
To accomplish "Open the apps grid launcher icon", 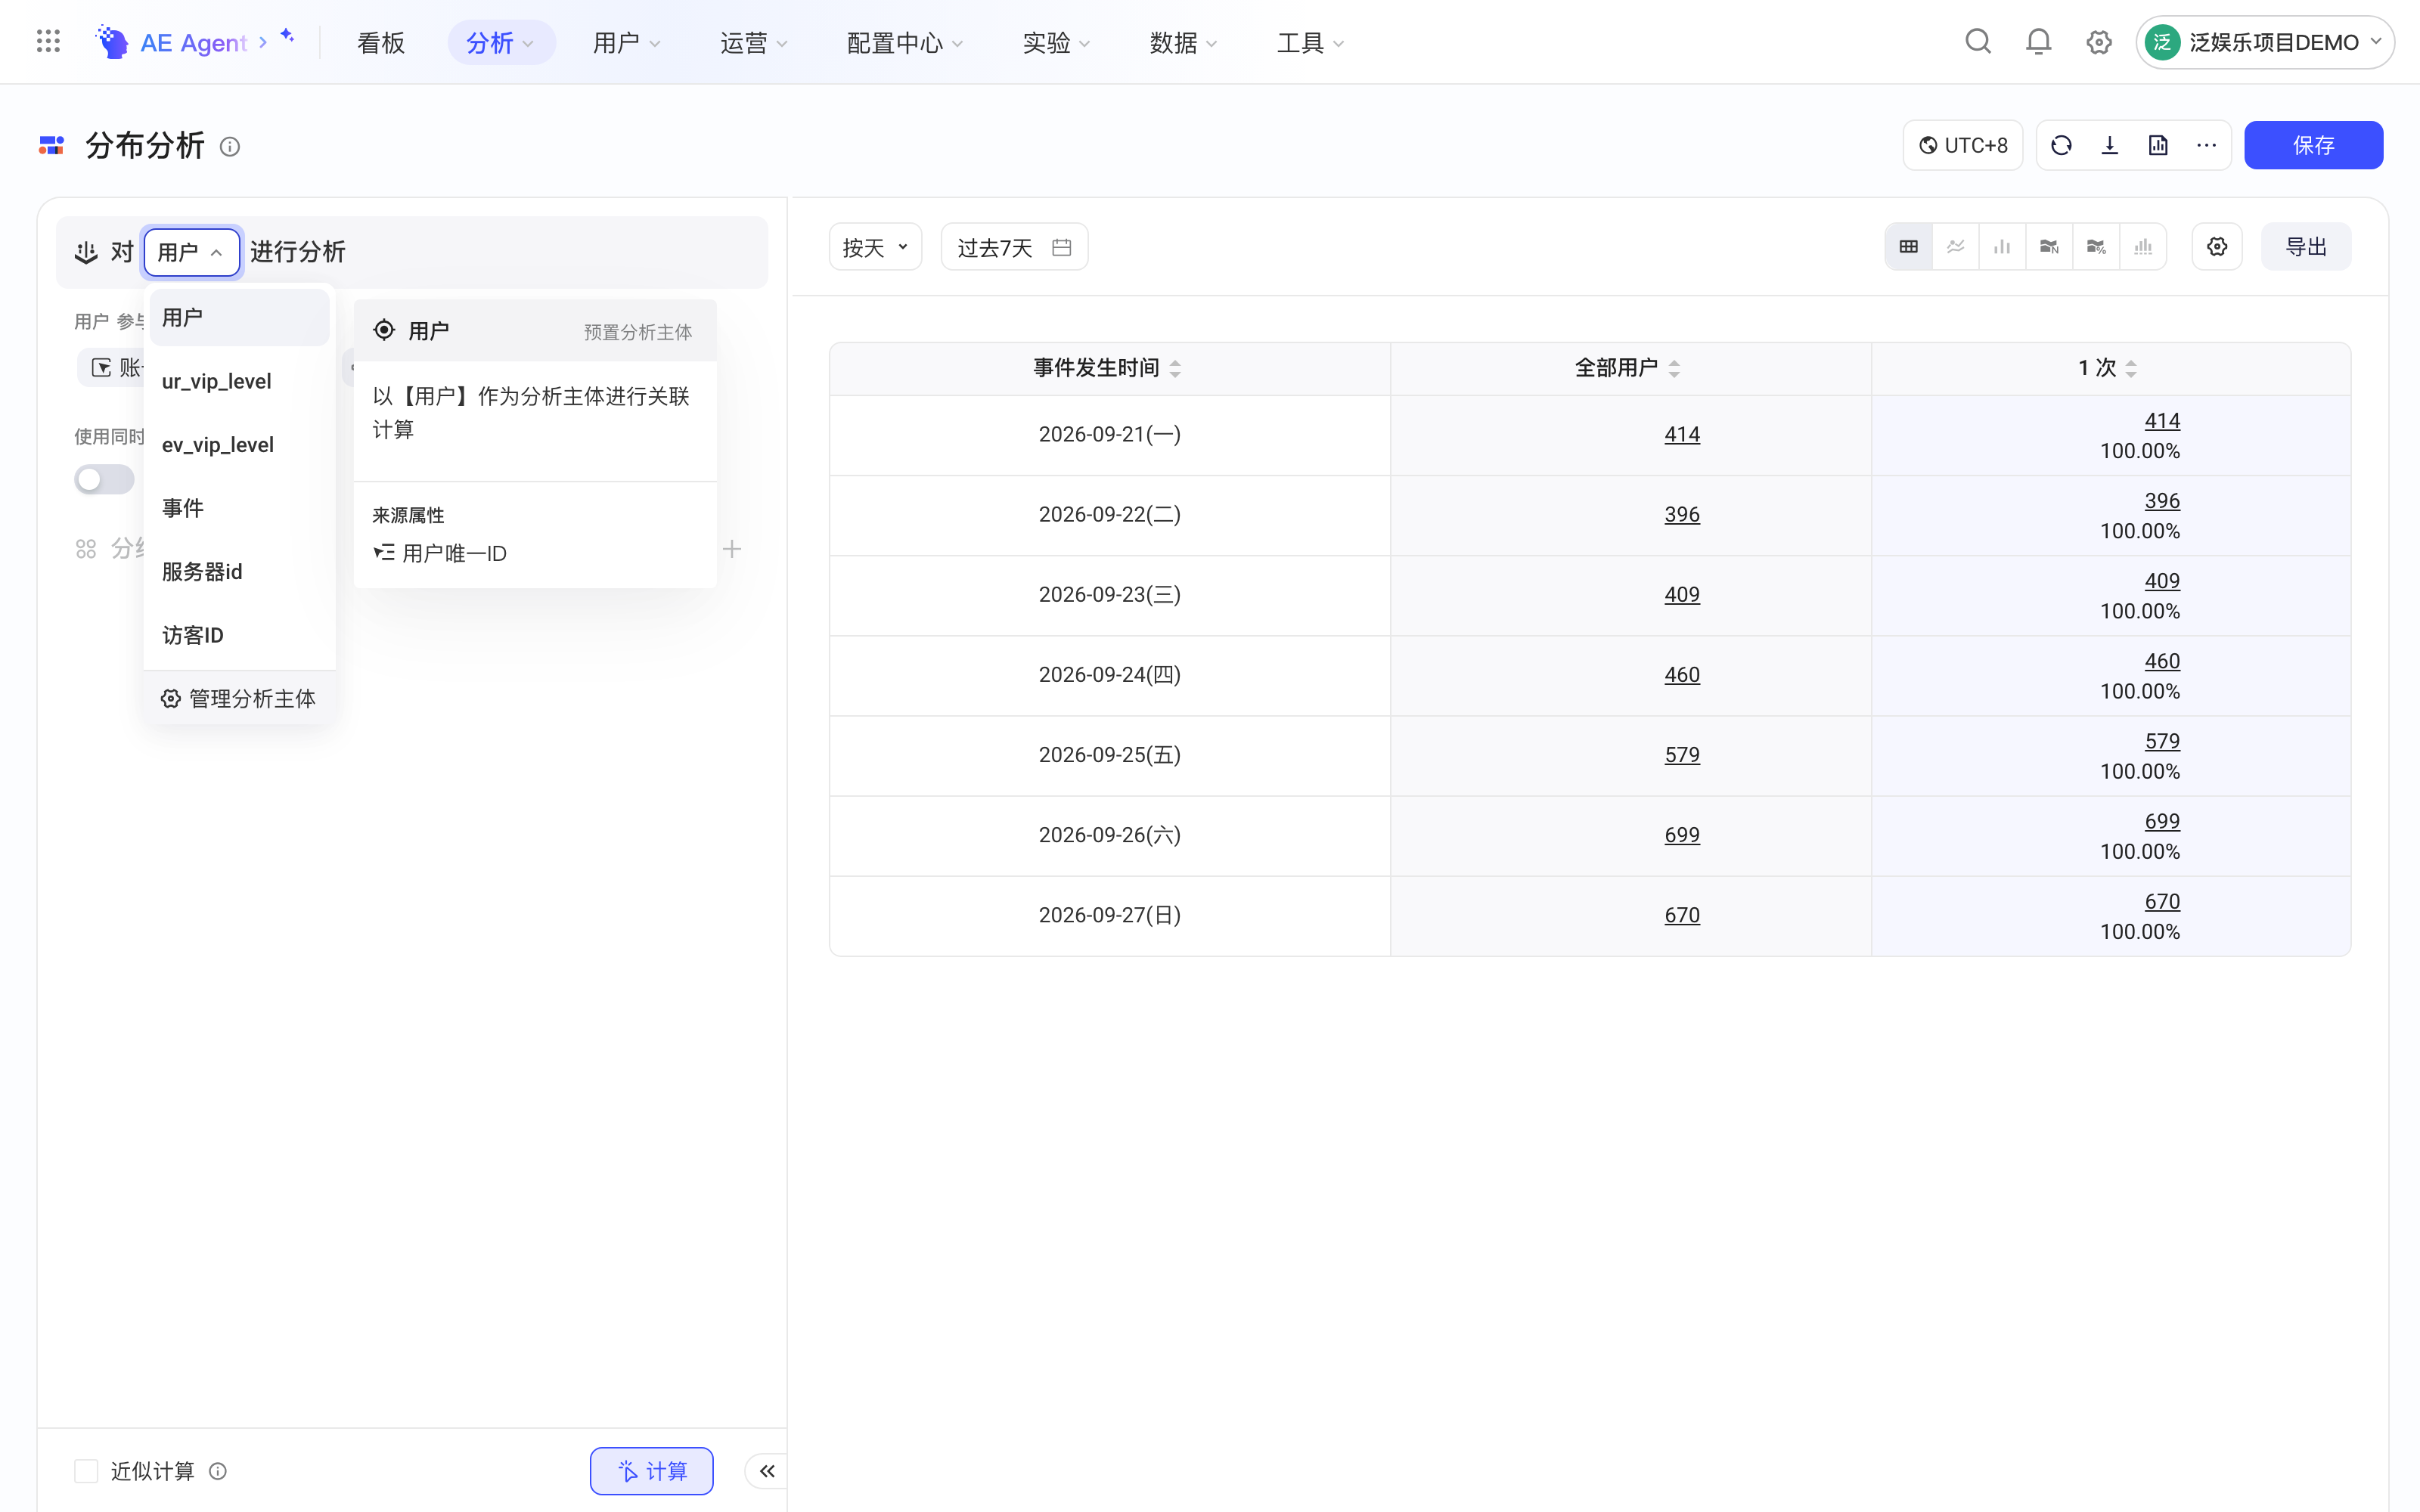I will point(48,42).
